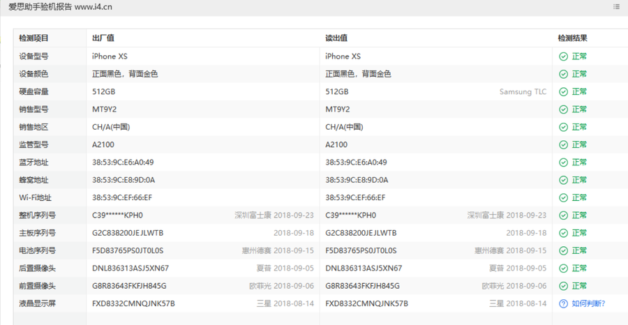This screenshot has width=628, height=325.
Task: Click the green check icon in 销售地区 row
Action: click(564, 127)
